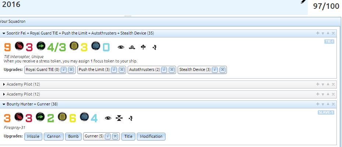Move Soontir Fel row up with arrow

pyautogui.click(x=328, y=33)
